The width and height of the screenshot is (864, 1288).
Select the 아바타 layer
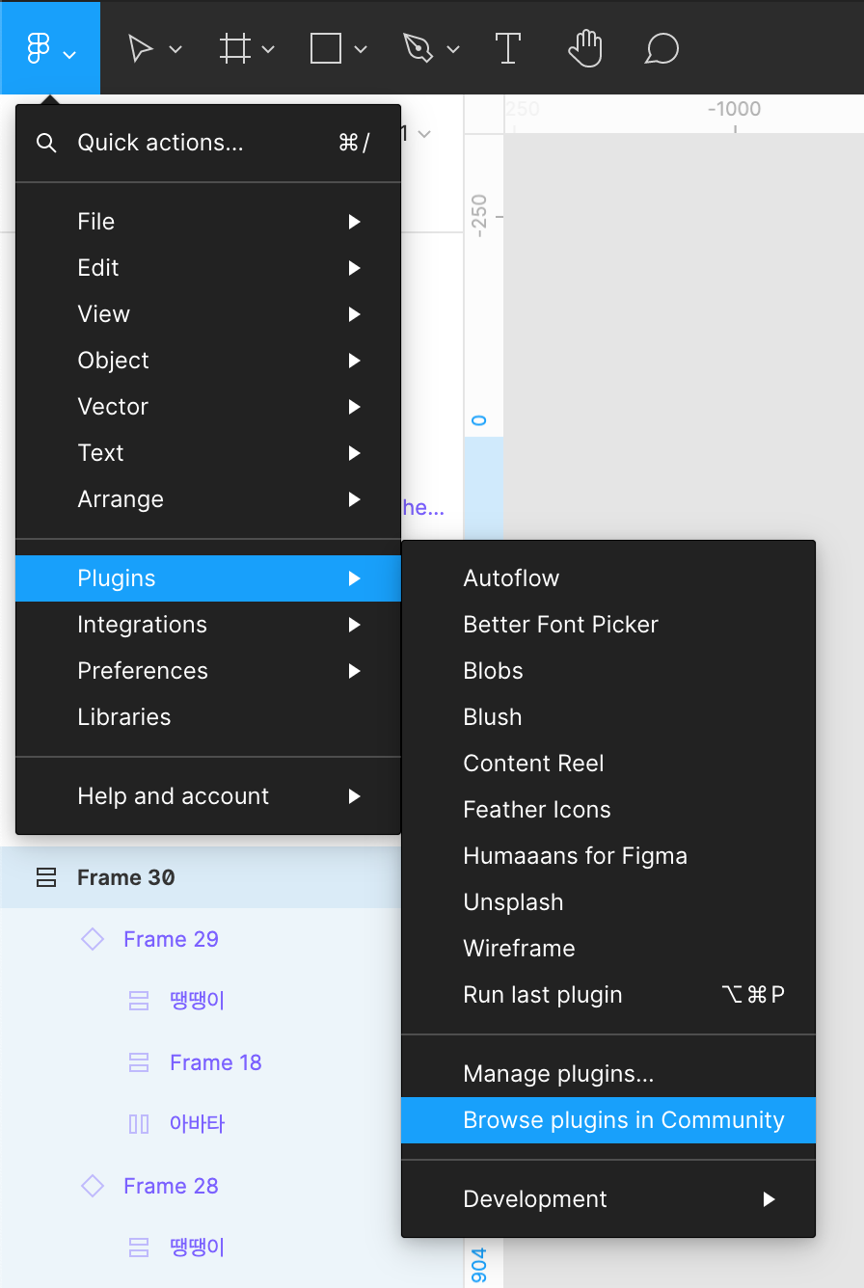(x=201, y=1124)
